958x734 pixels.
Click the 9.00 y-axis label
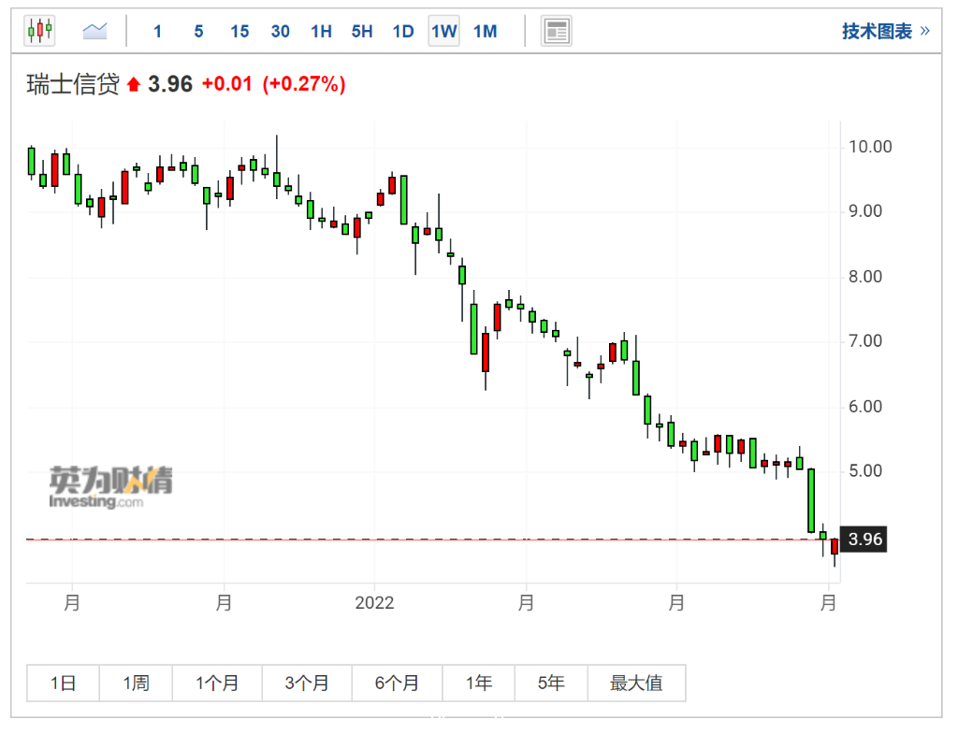click(x=865, y=211)
